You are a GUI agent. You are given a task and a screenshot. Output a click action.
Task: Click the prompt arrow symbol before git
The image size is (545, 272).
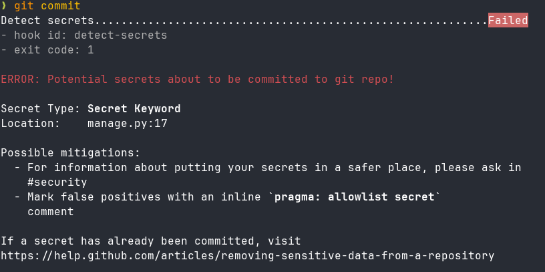pyautogui.click(x=4, y=6)
